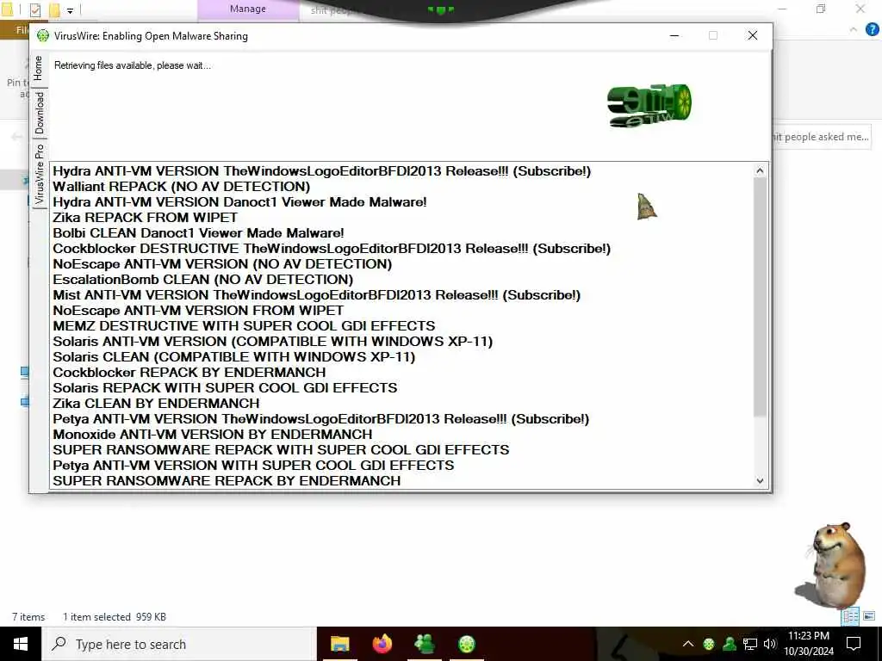This screenshot has height=661, width=882.
Task: Click the VirusWire title bar app icon
Action: click(x=43, y=36)
